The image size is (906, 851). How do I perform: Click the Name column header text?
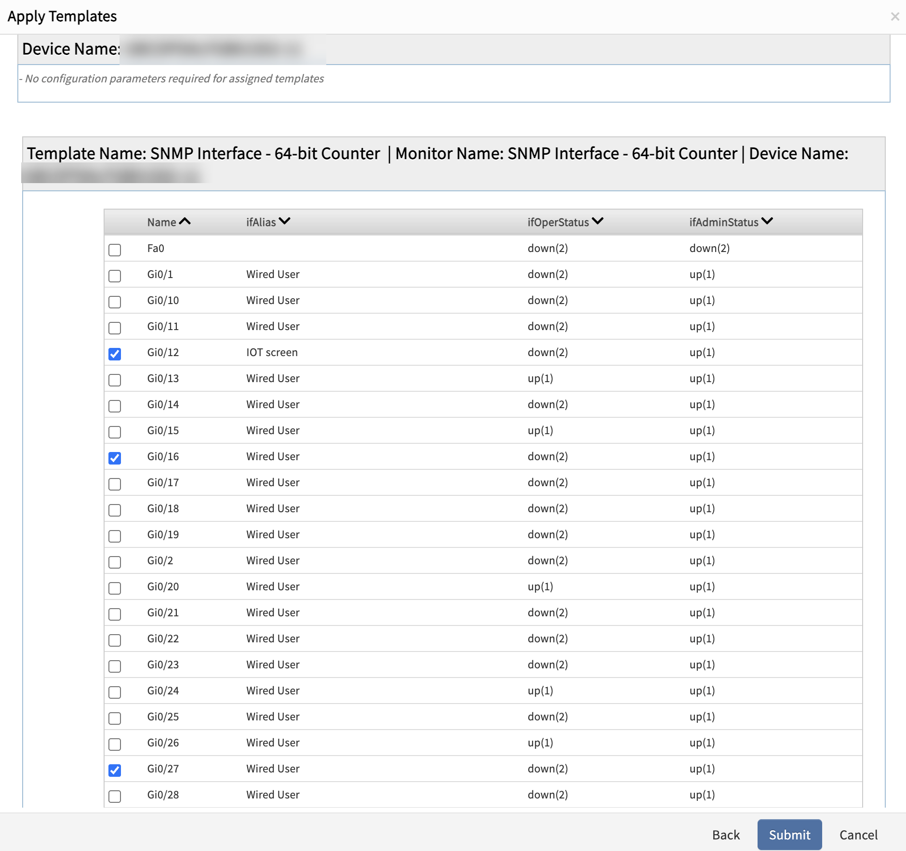tap(161, 222)
